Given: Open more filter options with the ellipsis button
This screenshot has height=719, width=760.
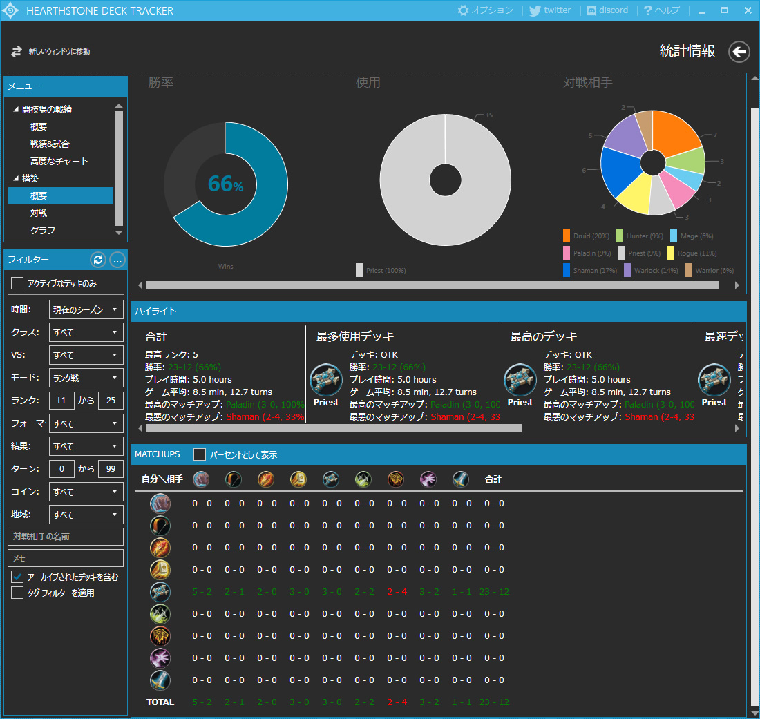Looking at the screenshot, I should click(x=117, y=260).
